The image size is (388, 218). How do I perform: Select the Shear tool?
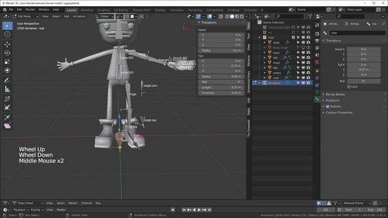click(7, 126)
